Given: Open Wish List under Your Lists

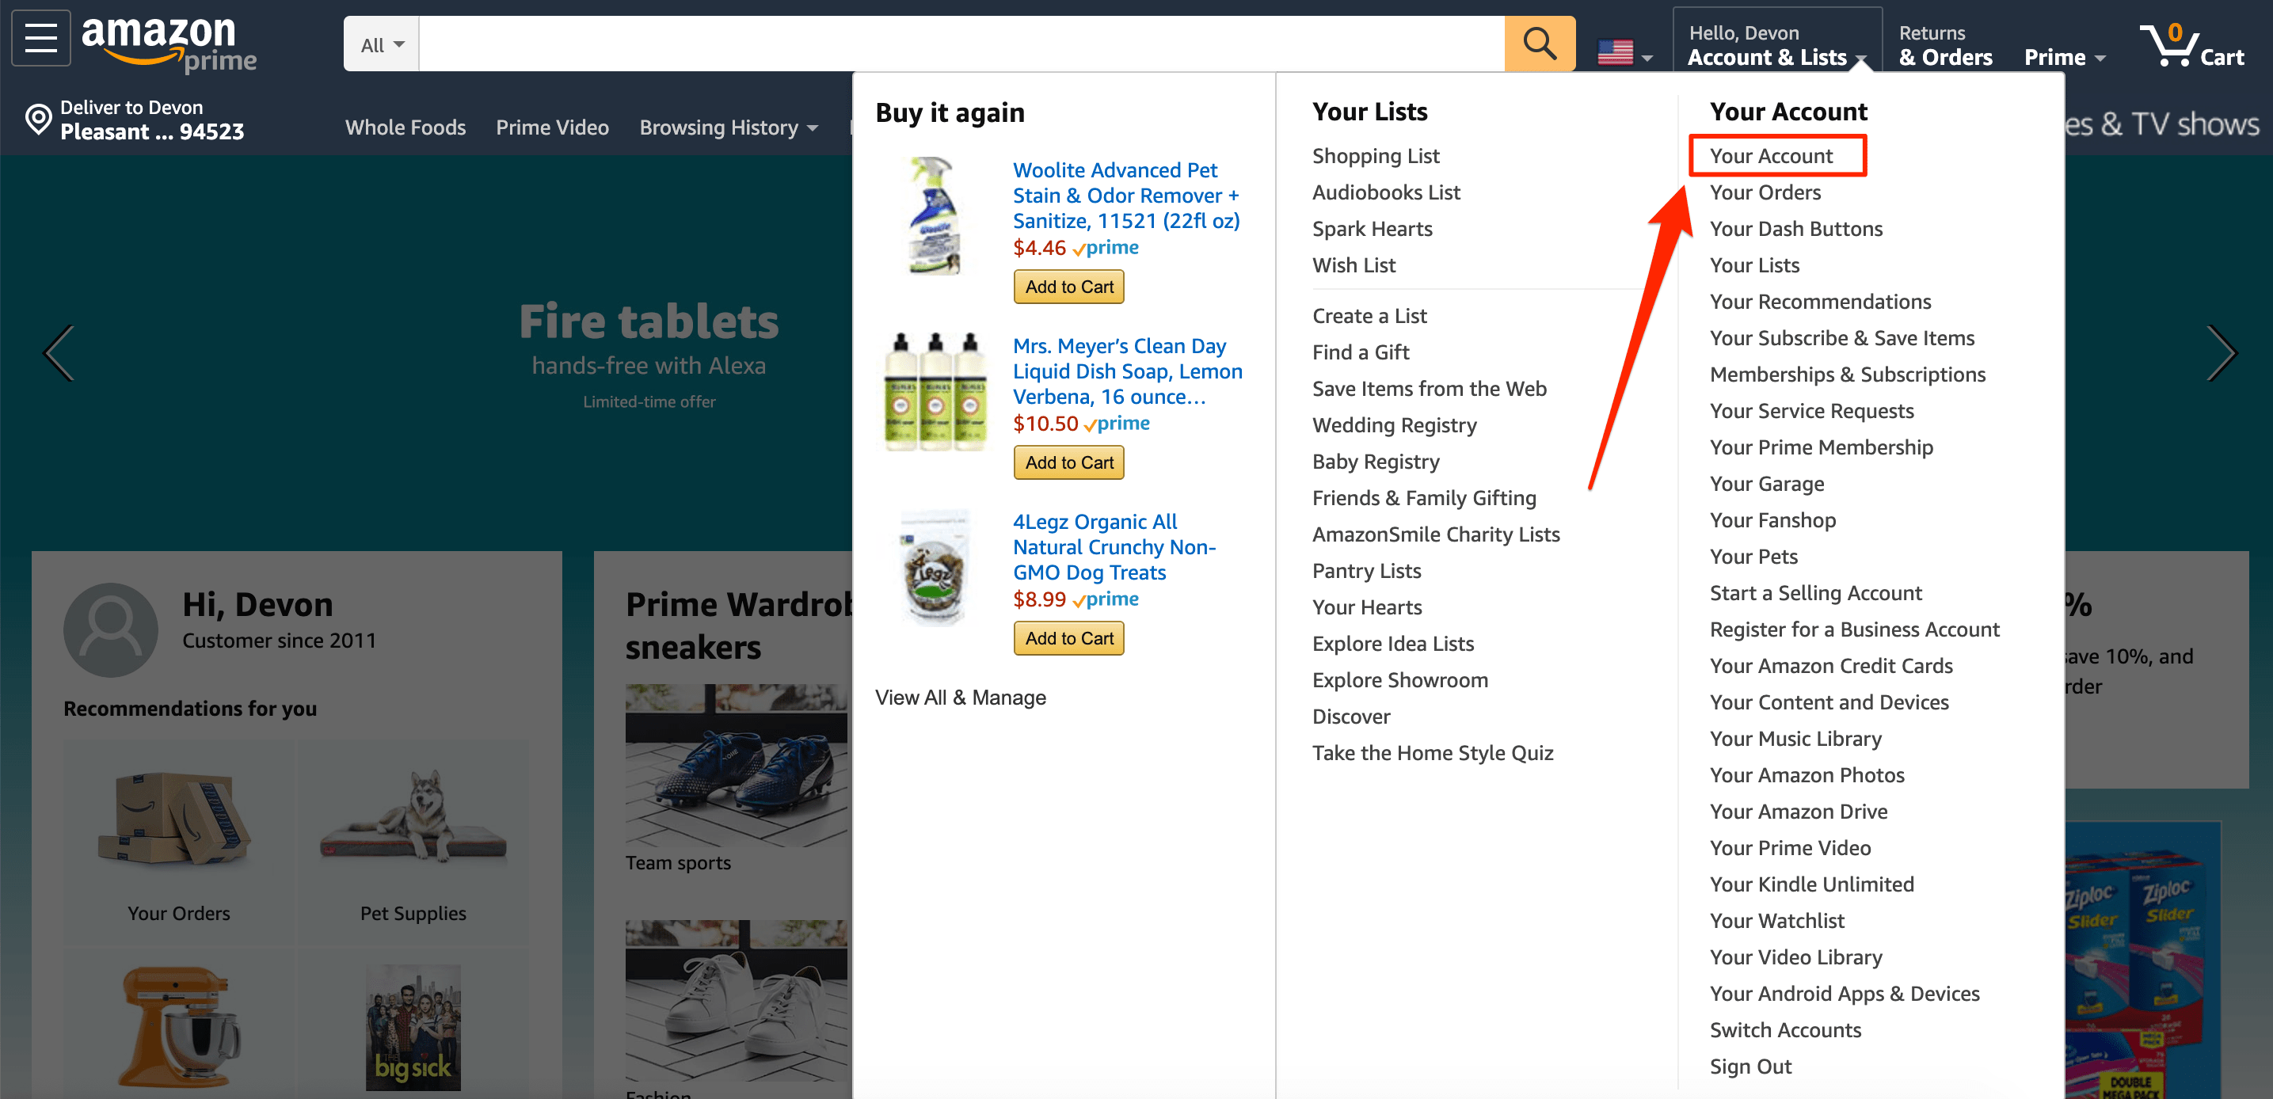Looking at the screenshot, I should click(1354, 265).
